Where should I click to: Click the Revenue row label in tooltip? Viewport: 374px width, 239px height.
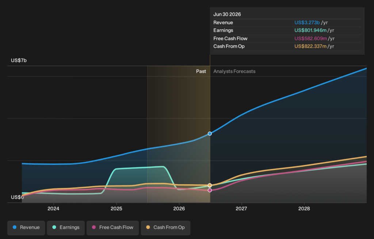coord(223,22)
